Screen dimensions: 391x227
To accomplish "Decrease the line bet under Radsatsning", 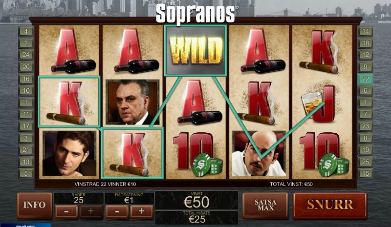I will [x=117, y=211].
